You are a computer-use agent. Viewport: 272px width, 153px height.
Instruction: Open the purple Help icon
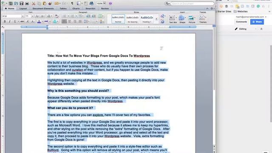click(110, 3)
